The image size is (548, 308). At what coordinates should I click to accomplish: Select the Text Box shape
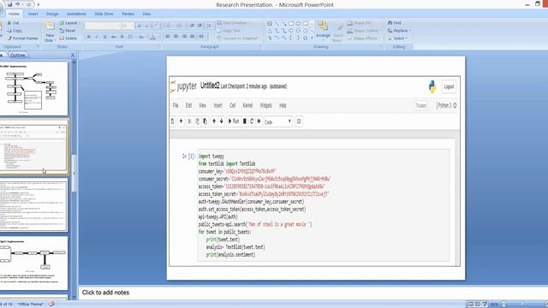point(270,23)
